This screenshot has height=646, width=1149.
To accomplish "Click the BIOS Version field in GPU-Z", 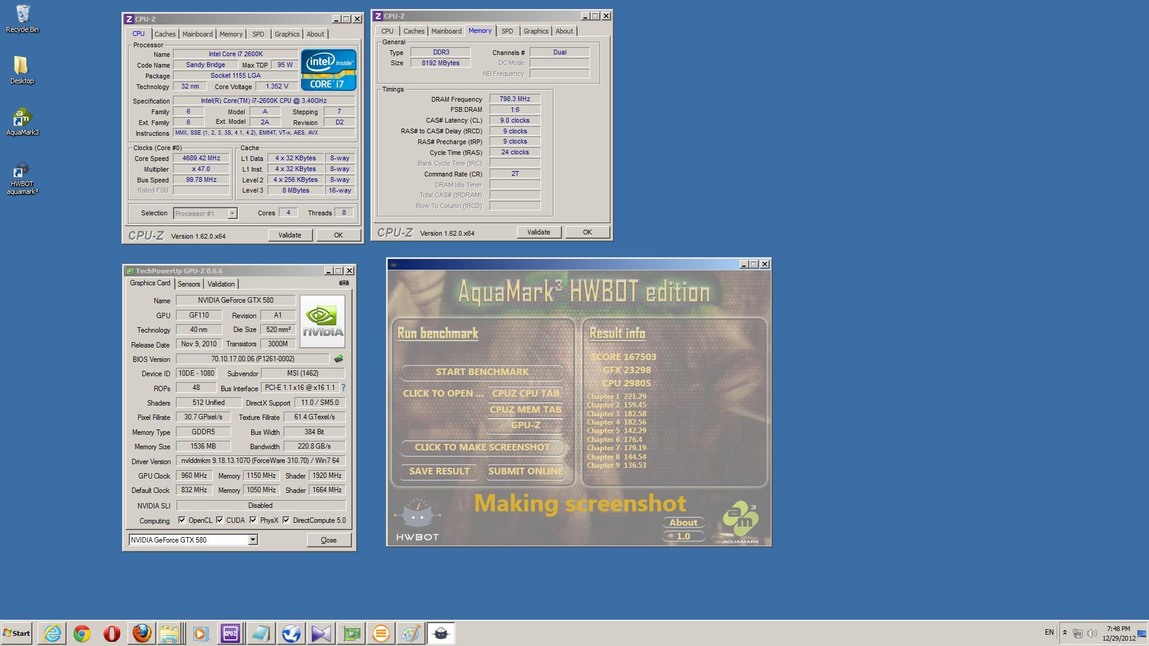I will tap(253, 359).
